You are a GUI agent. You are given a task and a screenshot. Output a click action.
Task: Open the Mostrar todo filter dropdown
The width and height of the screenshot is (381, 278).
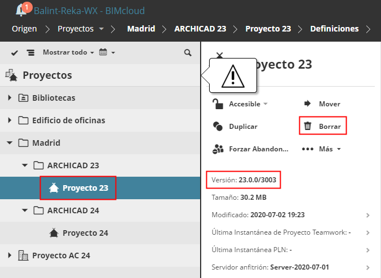click(x=69, y=52)
